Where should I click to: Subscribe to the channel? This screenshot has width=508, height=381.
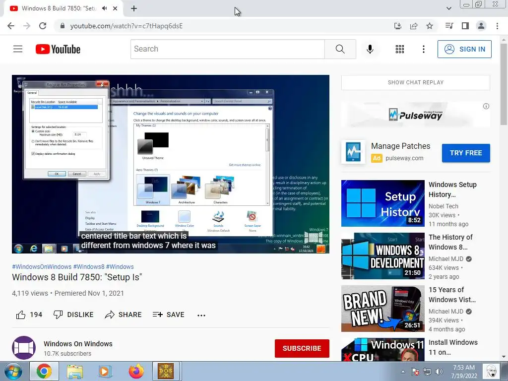click(302, 348)
